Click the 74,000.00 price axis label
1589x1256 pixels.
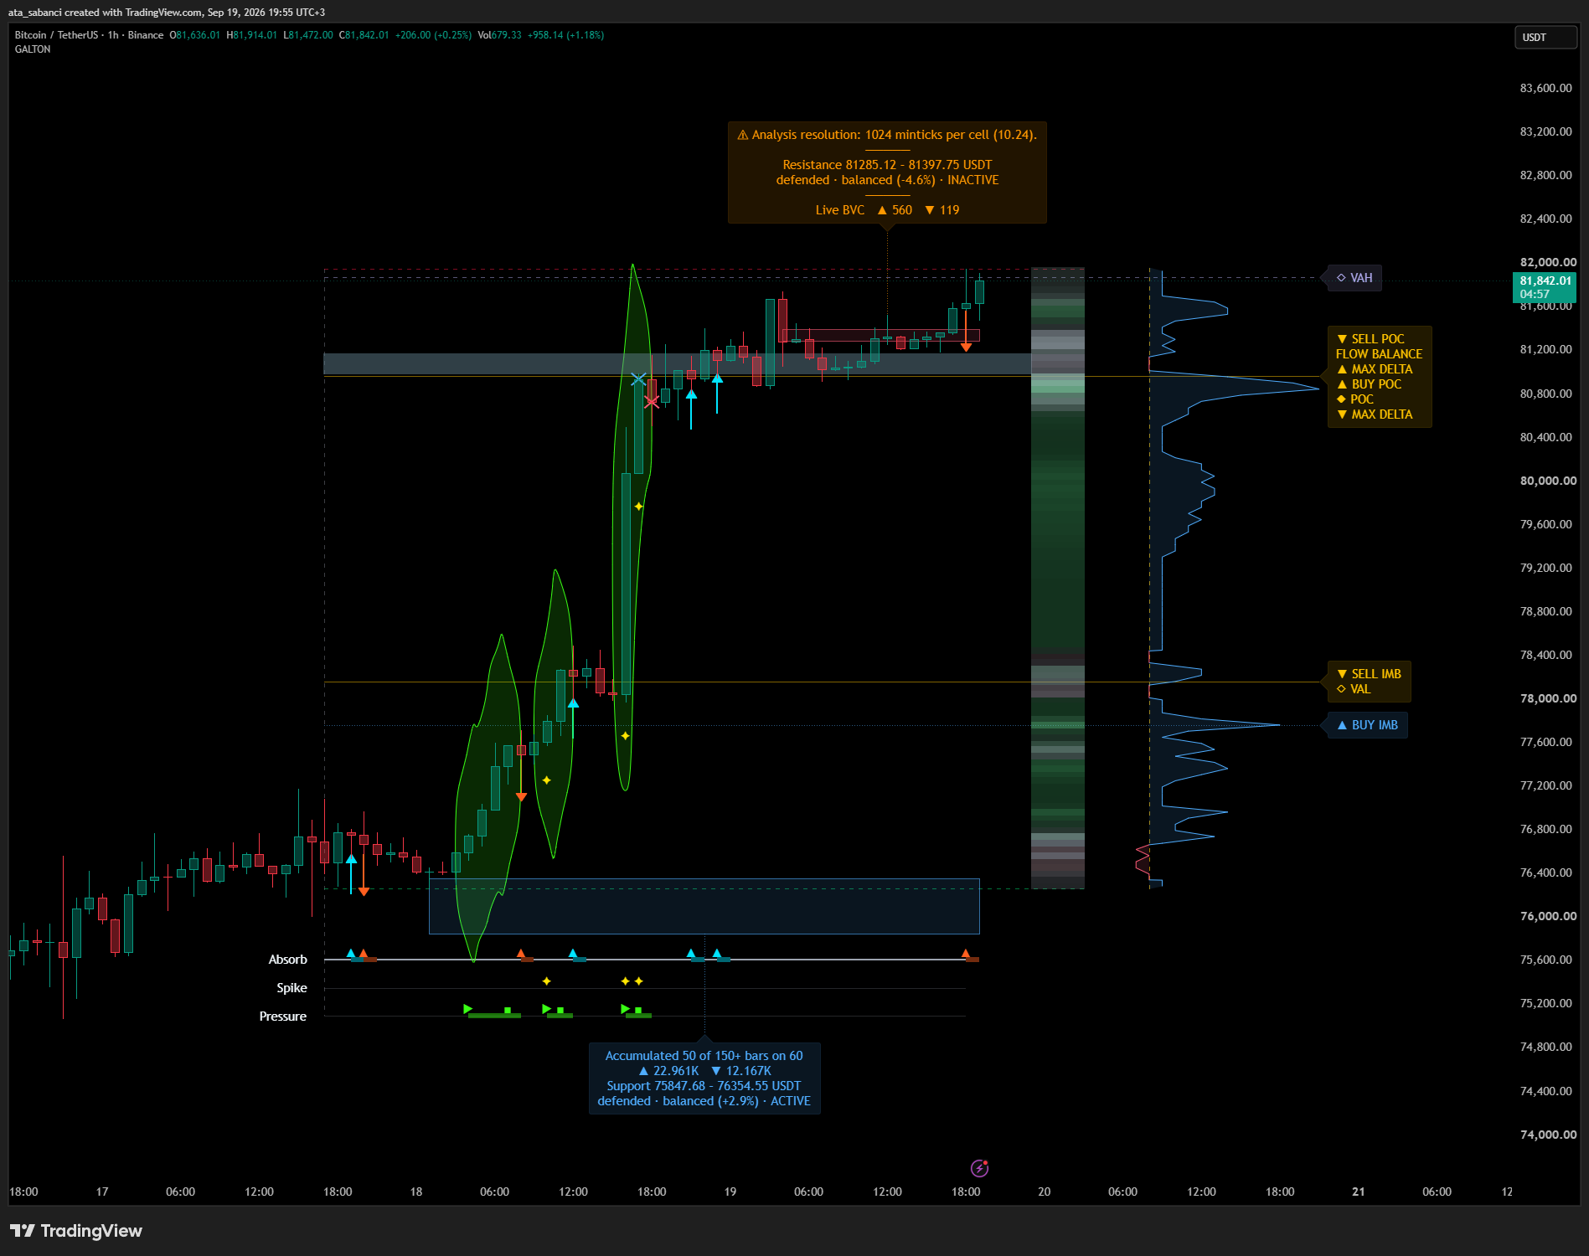[x=1547, y=1135]
